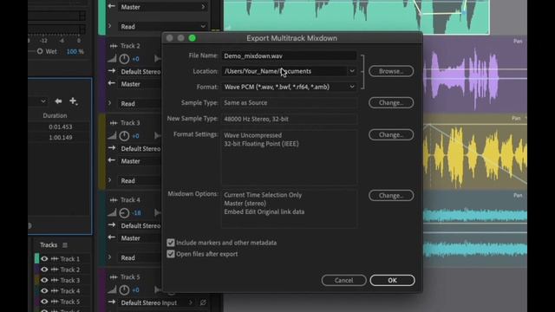Screen dimensions: 555x312
Task: Click the Track 3 volume triangle icon
Action: (112, 135)
